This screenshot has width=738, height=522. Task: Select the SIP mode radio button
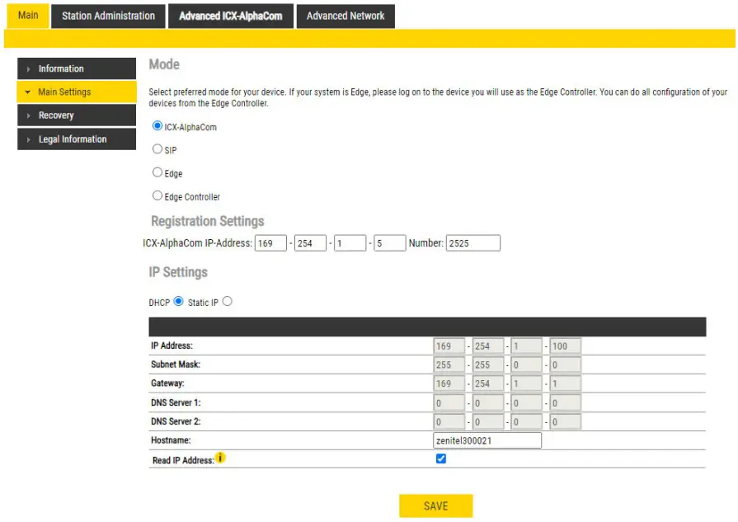click(x=157, y=148)
